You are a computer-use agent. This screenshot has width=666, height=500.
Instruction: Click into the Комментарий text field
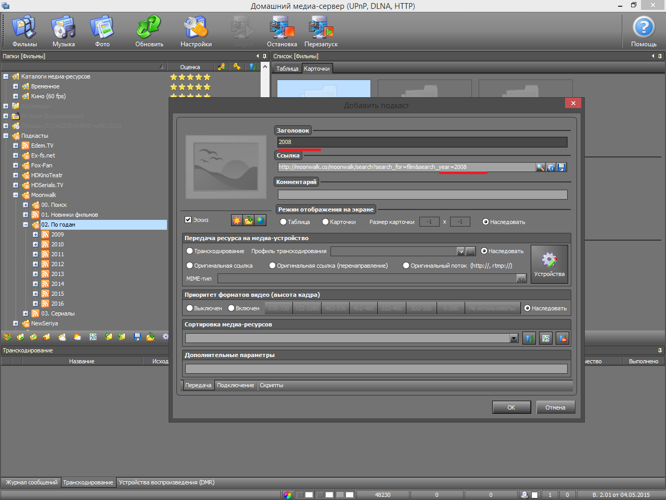pyautogui.click(x=422, y=195)
